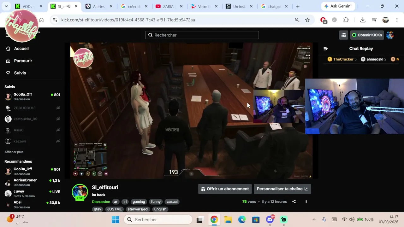Open the Chrome three-dot menu
This screenshot has width=404, height=227.
click(397, 20)
